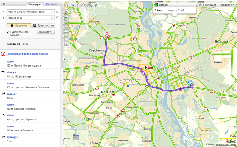Screen dimensions: 237x147
Task: Swap points A and Б
Action: pos(58,14)
